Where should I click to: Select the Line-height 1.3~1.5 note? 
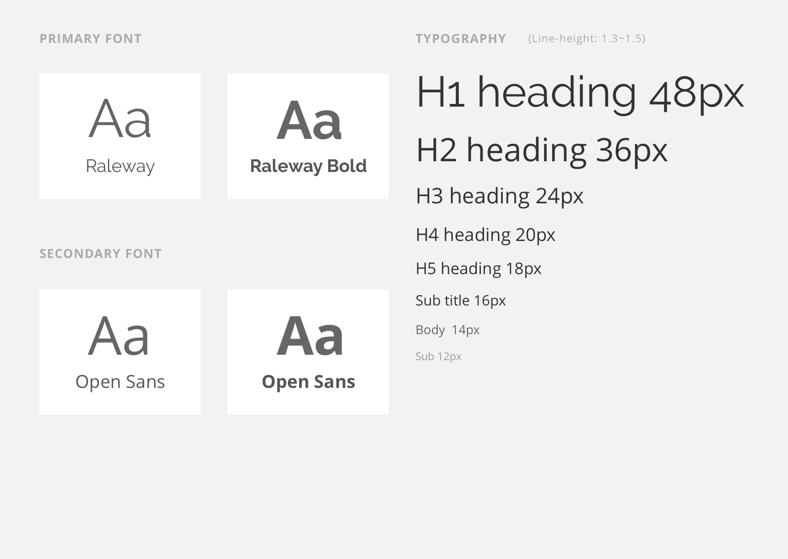(587, 39)
